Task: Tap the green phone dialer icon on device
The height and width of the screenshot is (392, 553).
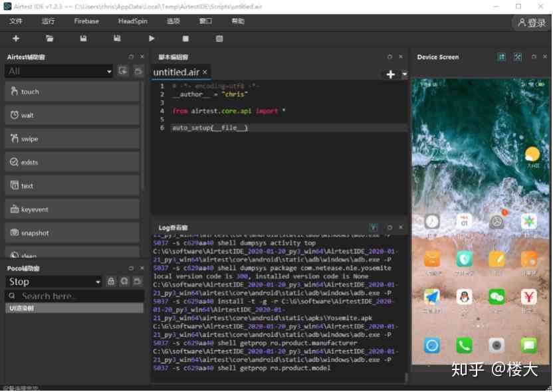Action: 464,345
